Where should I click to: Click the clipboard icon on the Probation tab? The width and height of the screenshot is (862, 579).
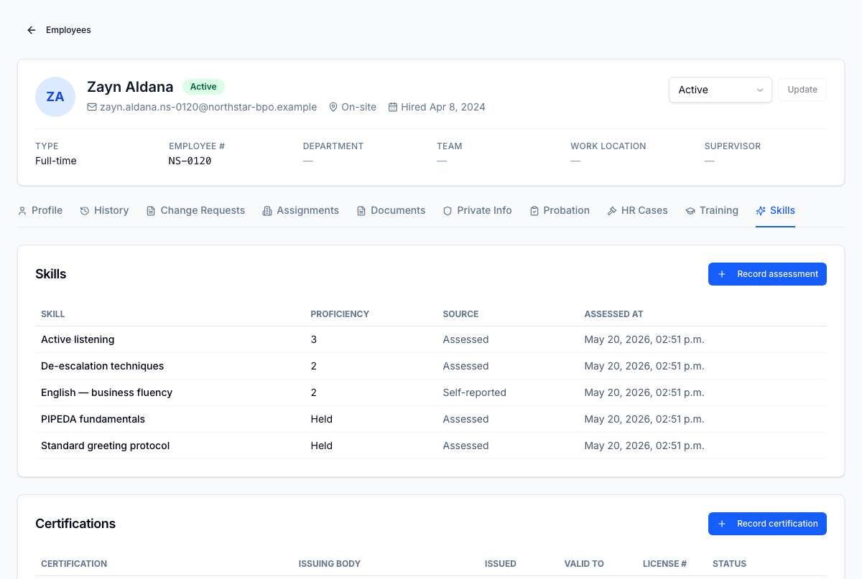[x=534, y=211]
